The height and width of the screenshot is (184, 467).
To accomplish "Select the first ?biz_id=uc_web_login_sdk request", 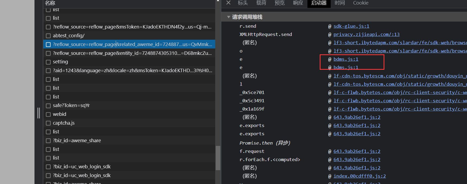I will click(x=129, y=167).
